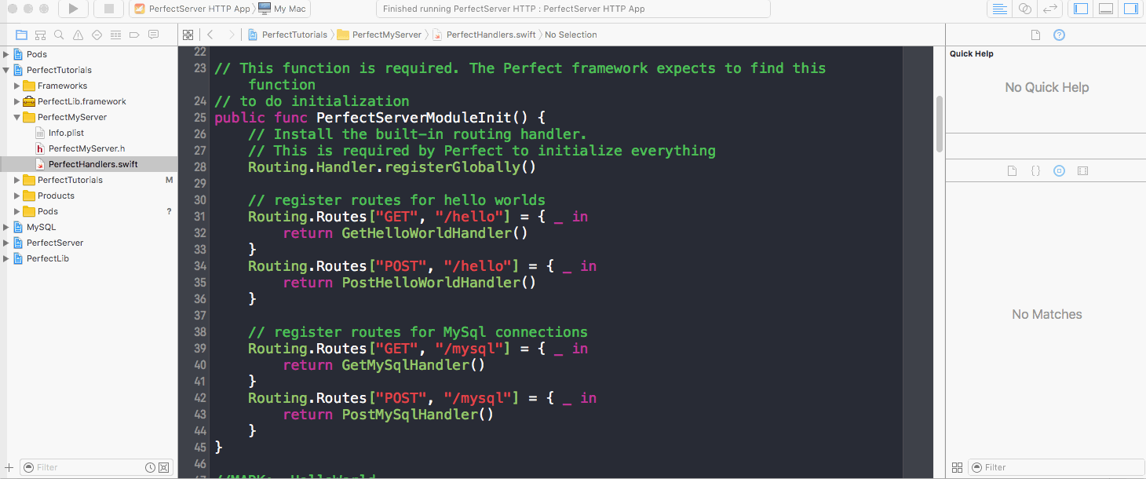
Task: Expand the MySQL project
Action: tap(6, 227)
